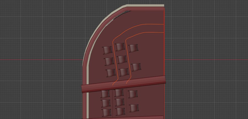The height and width of the screenshot is (119, 248).
Task: Select the lone chair right of upper group's bottom rows
Action: coord(136,67)
